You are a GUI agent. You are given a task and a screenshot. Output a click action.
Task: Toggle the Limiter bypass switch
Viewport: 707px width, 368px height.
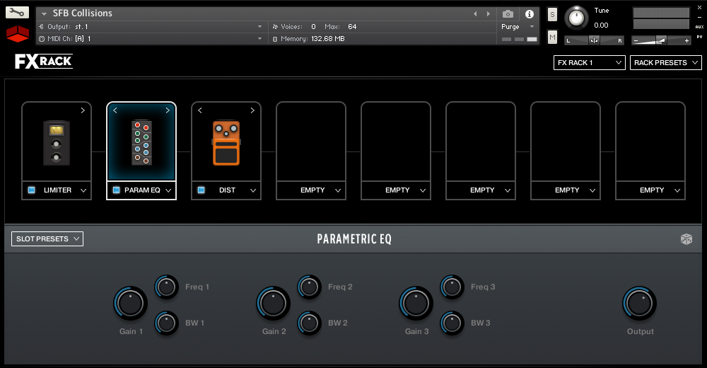tap(32, 190)
